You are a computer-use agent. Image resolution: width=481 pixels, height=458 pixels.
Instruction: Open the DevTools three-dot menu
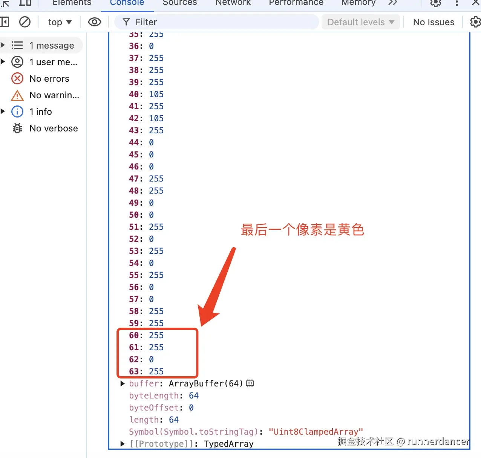457,3
